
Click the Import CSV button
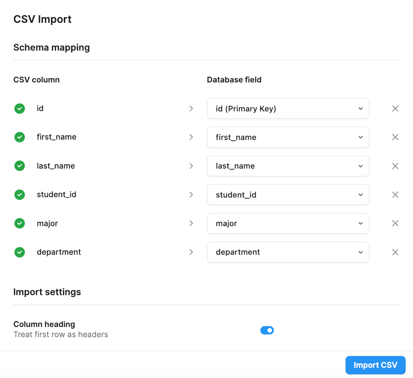coord(375,365)
